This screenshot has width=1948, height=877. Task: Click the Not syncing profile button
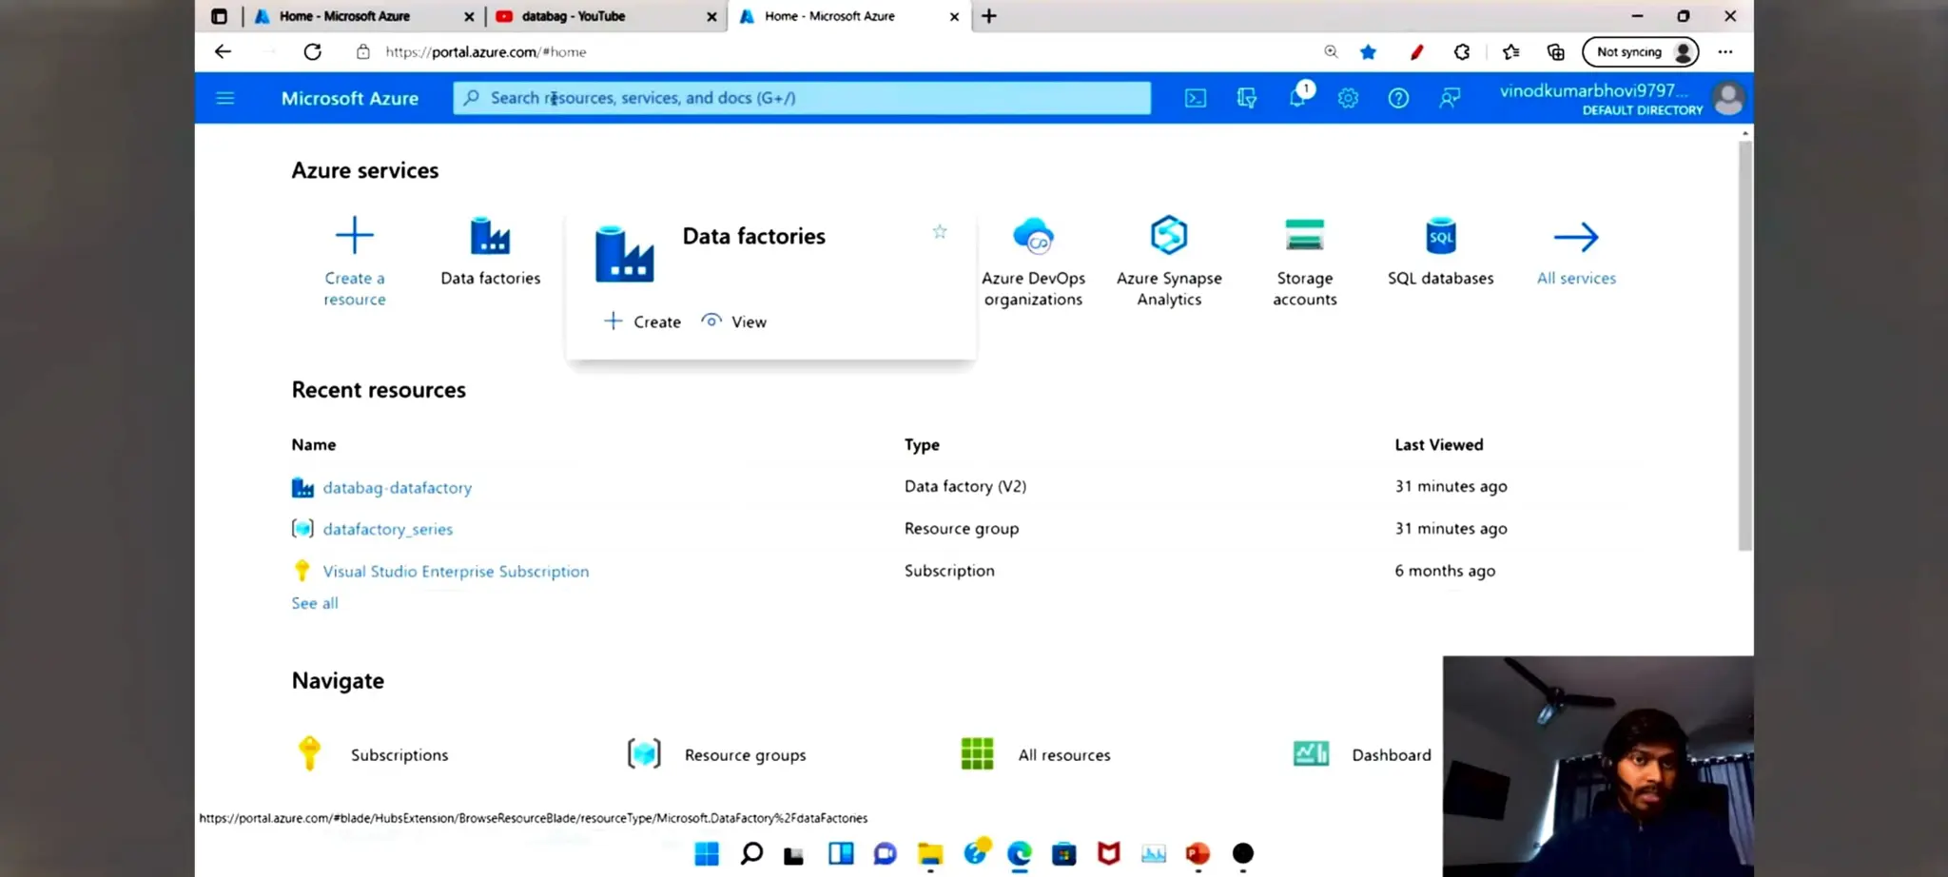(x=1640, y=51)
